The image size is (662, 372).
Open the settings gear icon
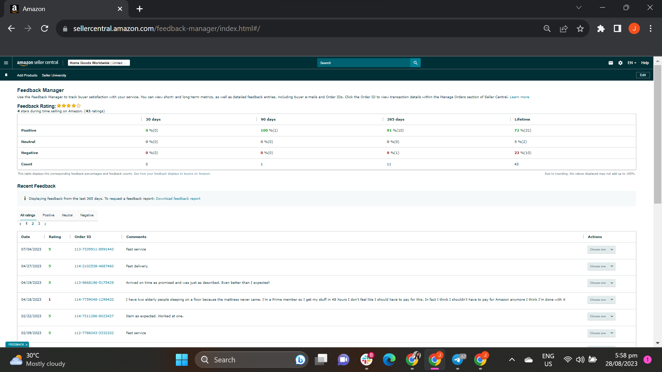[620, 63]
